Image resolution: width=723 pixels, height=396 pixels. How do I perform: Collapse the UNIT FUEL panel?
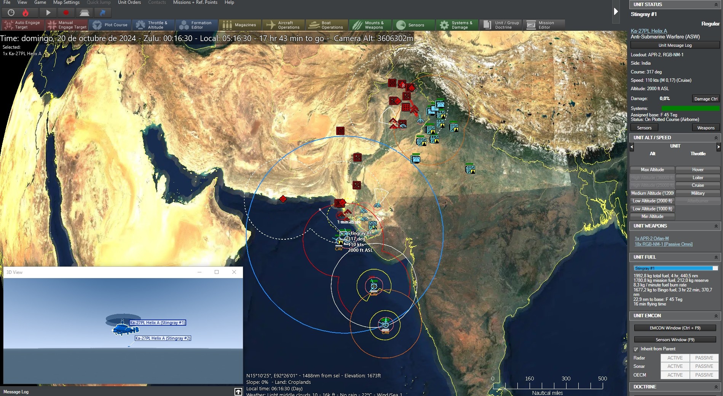pos(716,257)
